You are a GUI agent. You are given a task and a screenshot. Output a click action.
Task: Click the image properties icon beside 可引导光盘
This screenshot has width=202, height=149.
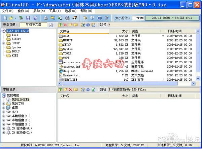tap(51, 25)
